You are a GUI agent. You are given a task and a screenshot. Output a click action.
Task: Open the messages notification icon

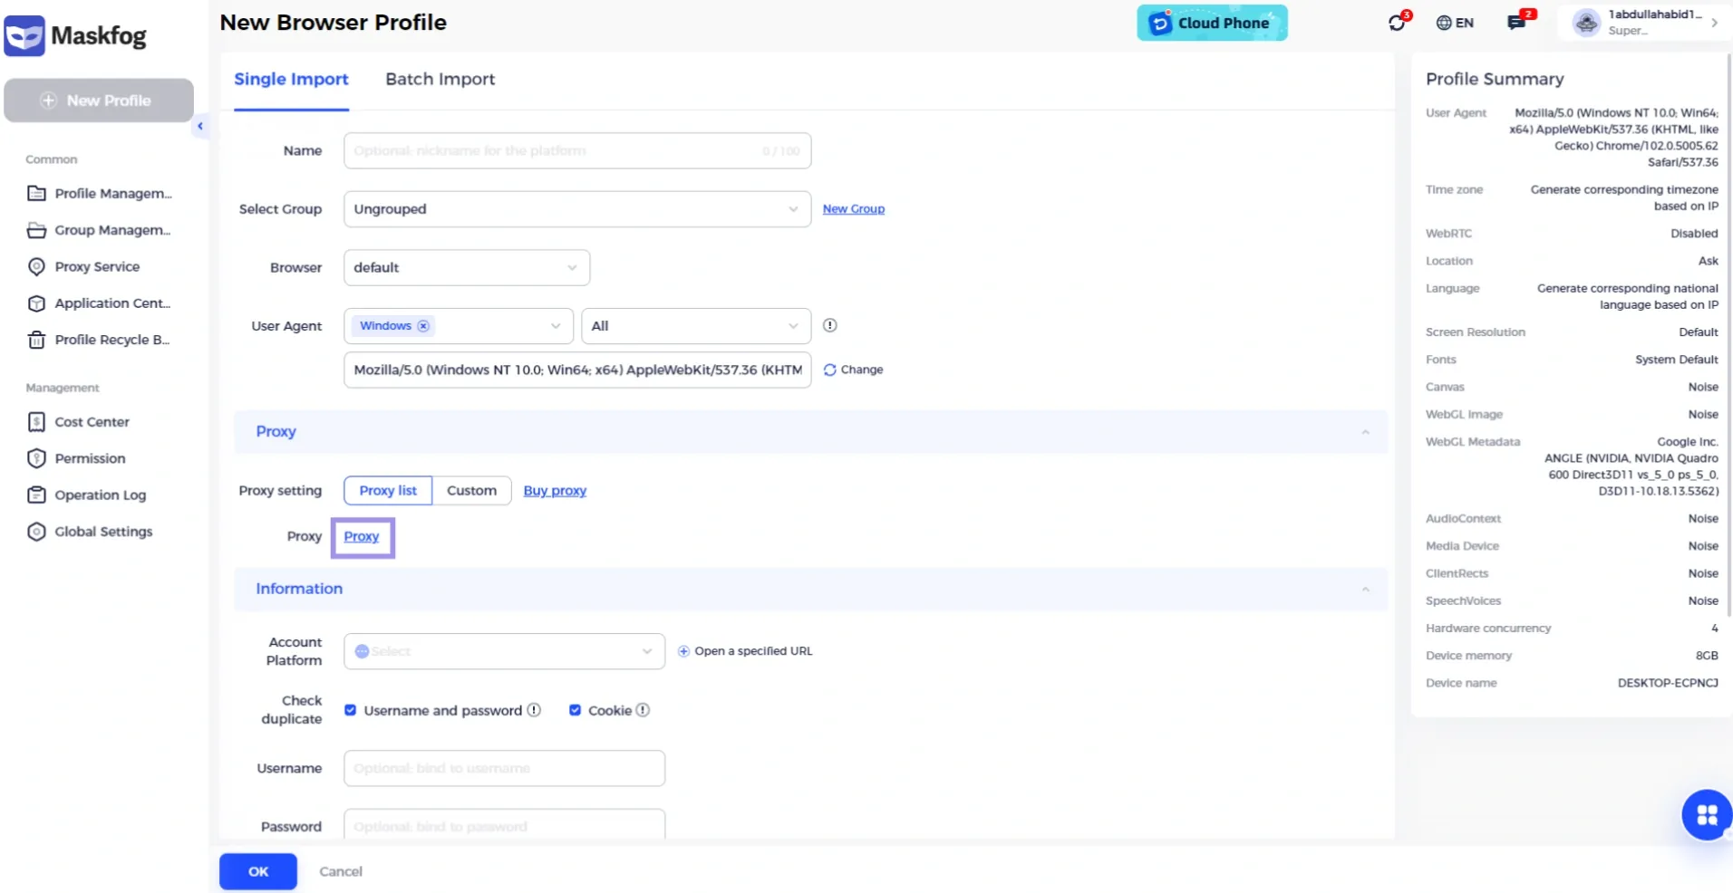coord(1516,23)
